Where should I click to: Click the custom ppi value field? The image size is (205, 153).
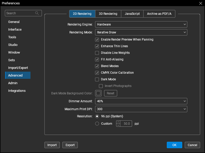tap(126, 124)
